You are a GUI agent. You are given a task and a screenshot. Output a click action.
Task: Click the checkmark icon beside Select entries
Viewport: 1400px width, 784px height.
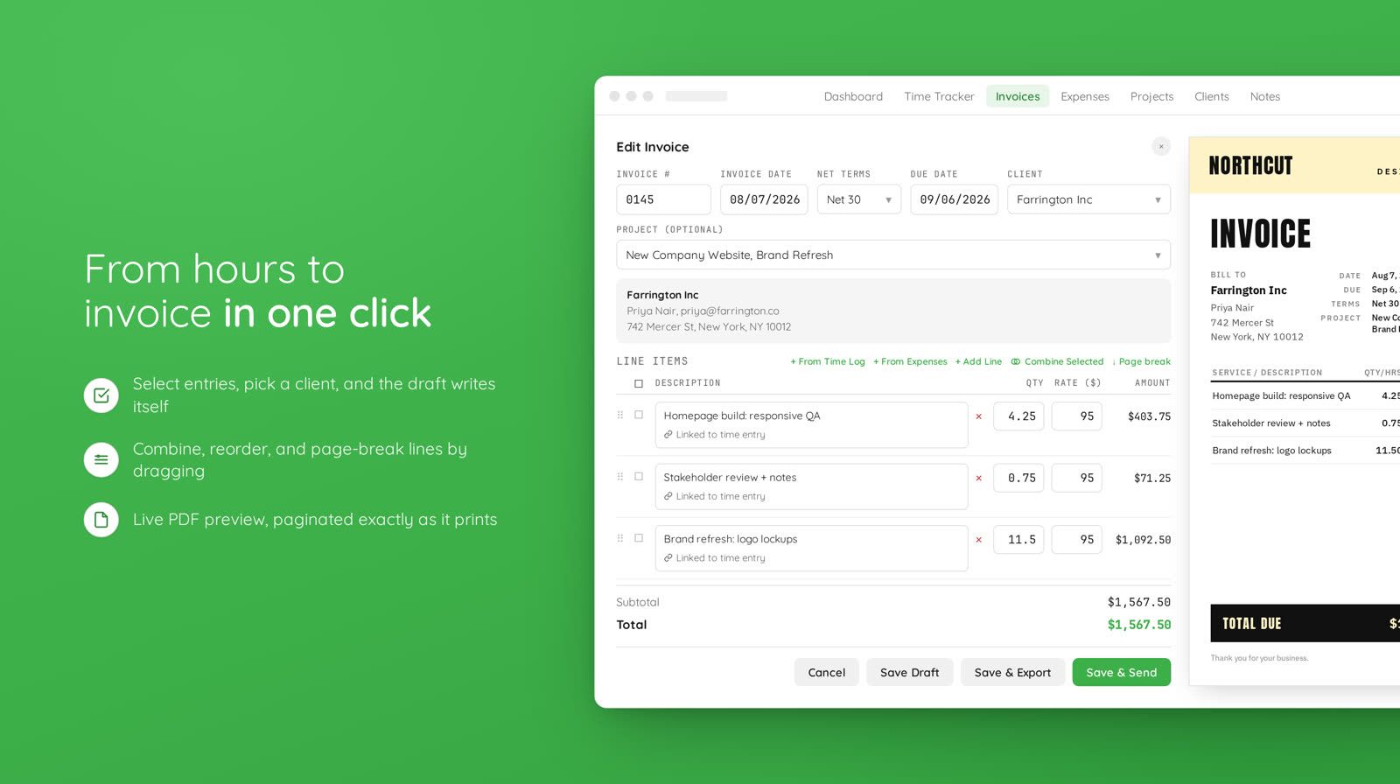coord(101,395)
